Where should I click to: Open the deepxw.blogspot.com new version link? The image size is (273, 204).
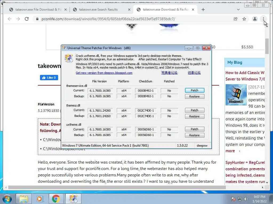[x=104, y=73]
